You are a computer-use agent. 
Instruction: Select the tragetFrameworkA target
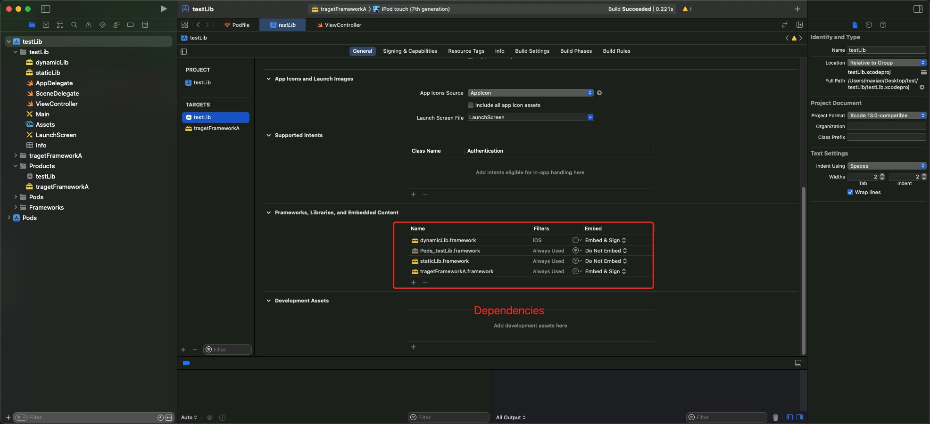[x=216, y=128]
